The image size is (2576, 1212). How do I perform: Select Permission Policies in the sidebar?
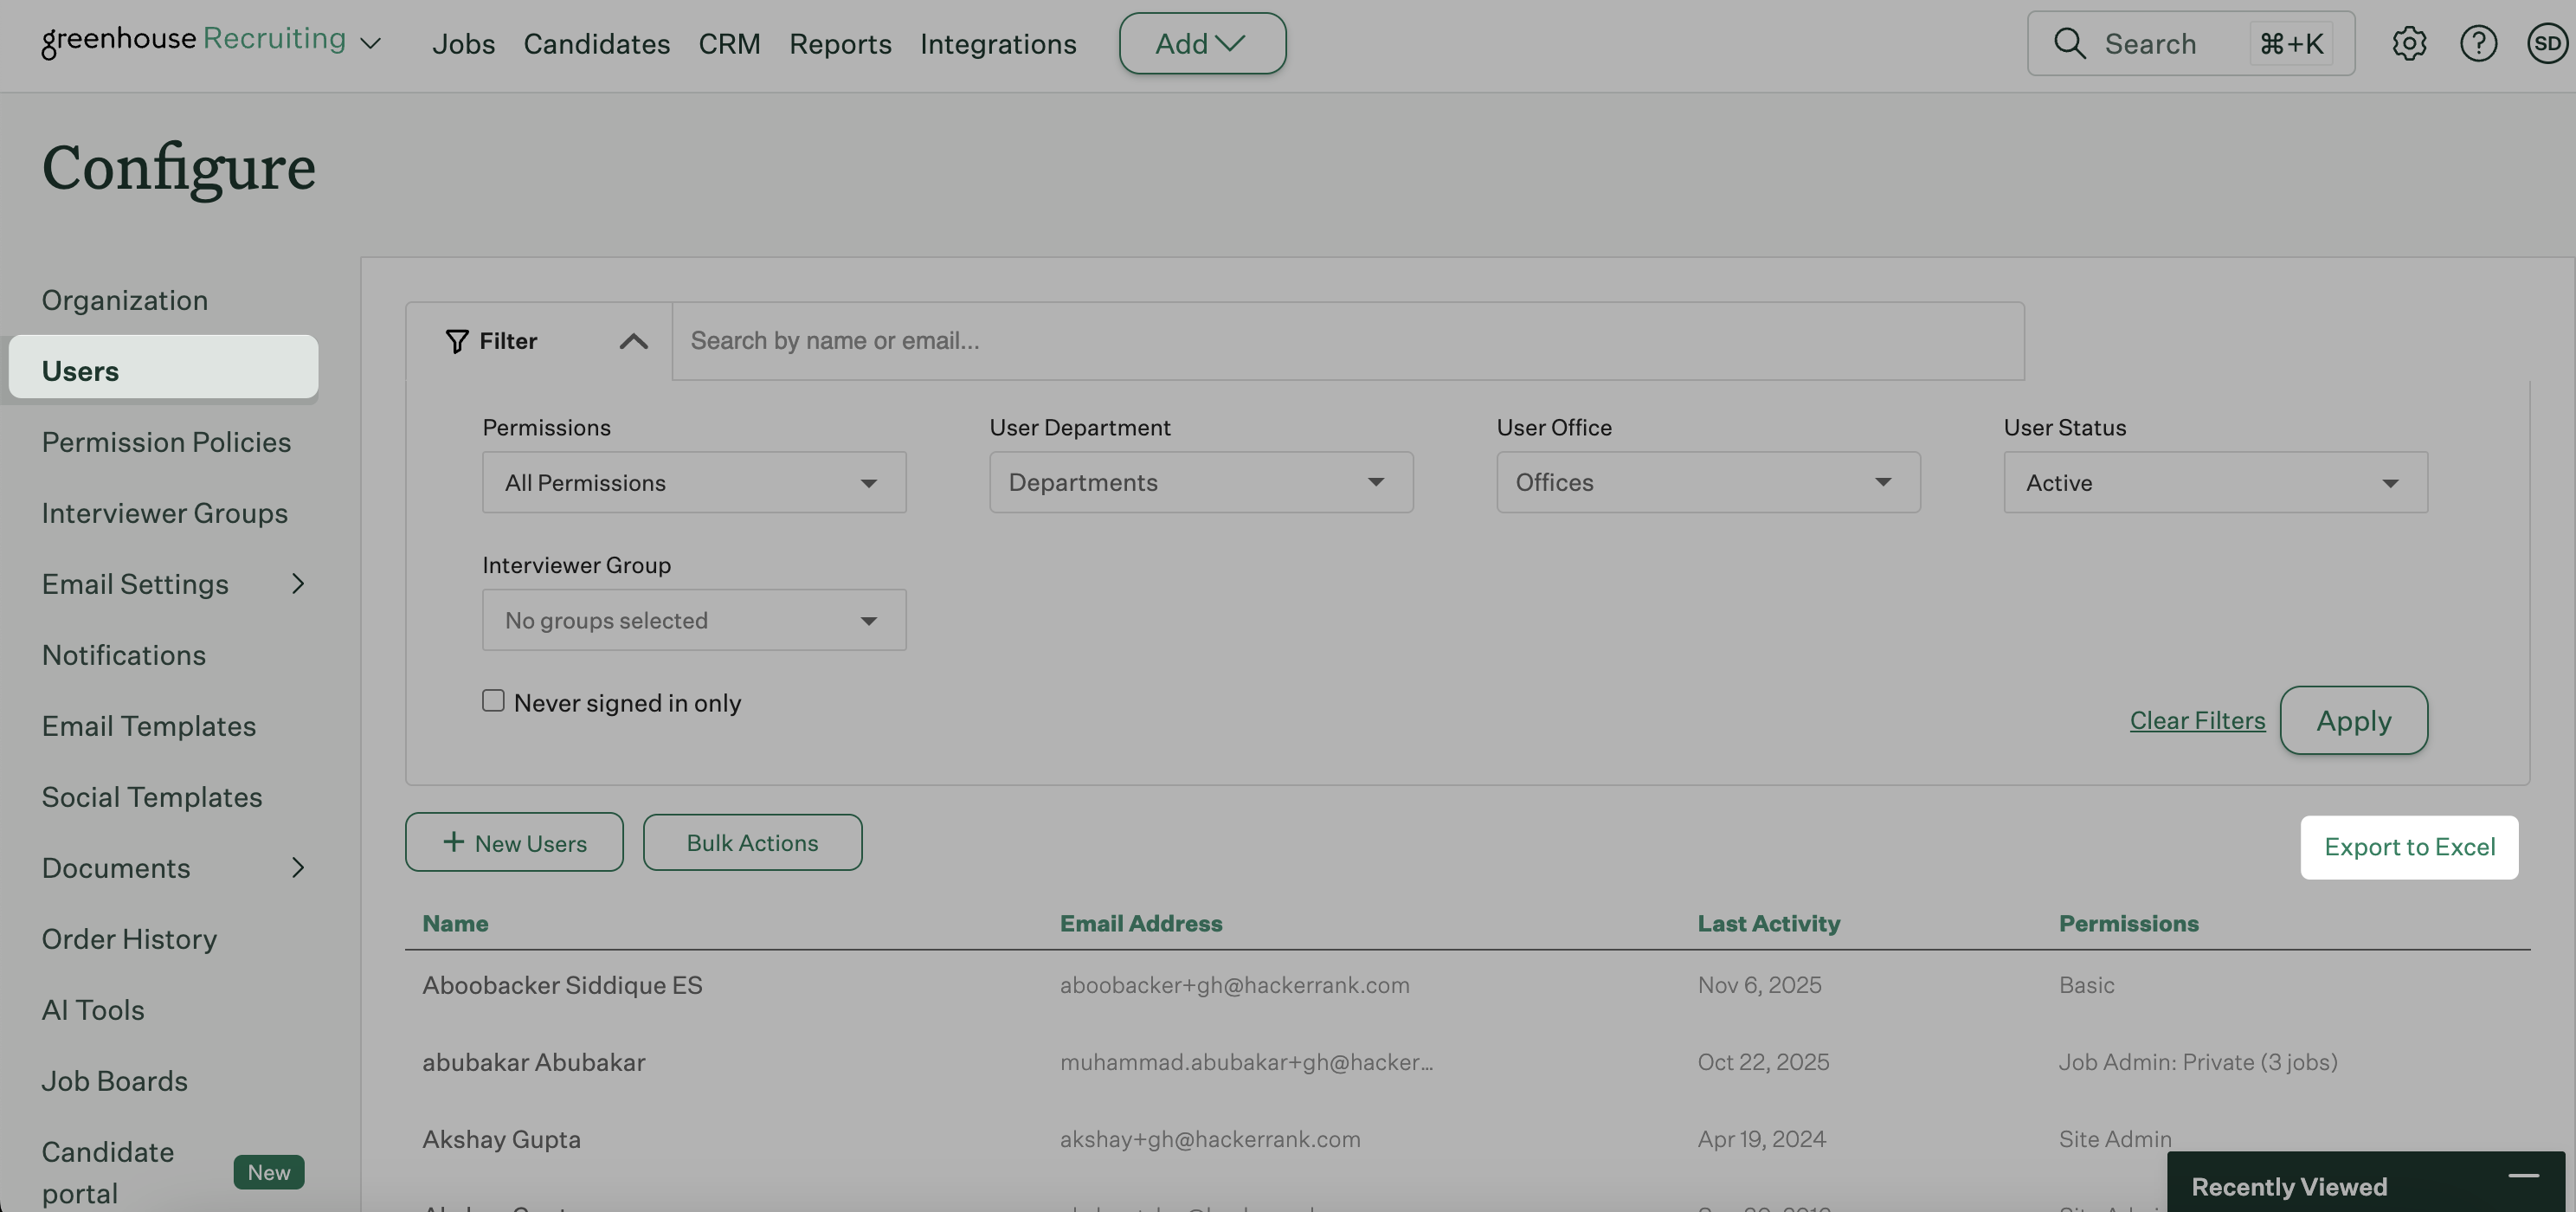click(166, 441)
